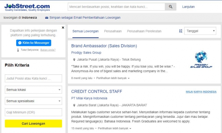Click the "15 menit yang lalu" timestamp
This screenshot has width=222, height=133.
click(82, 128)
